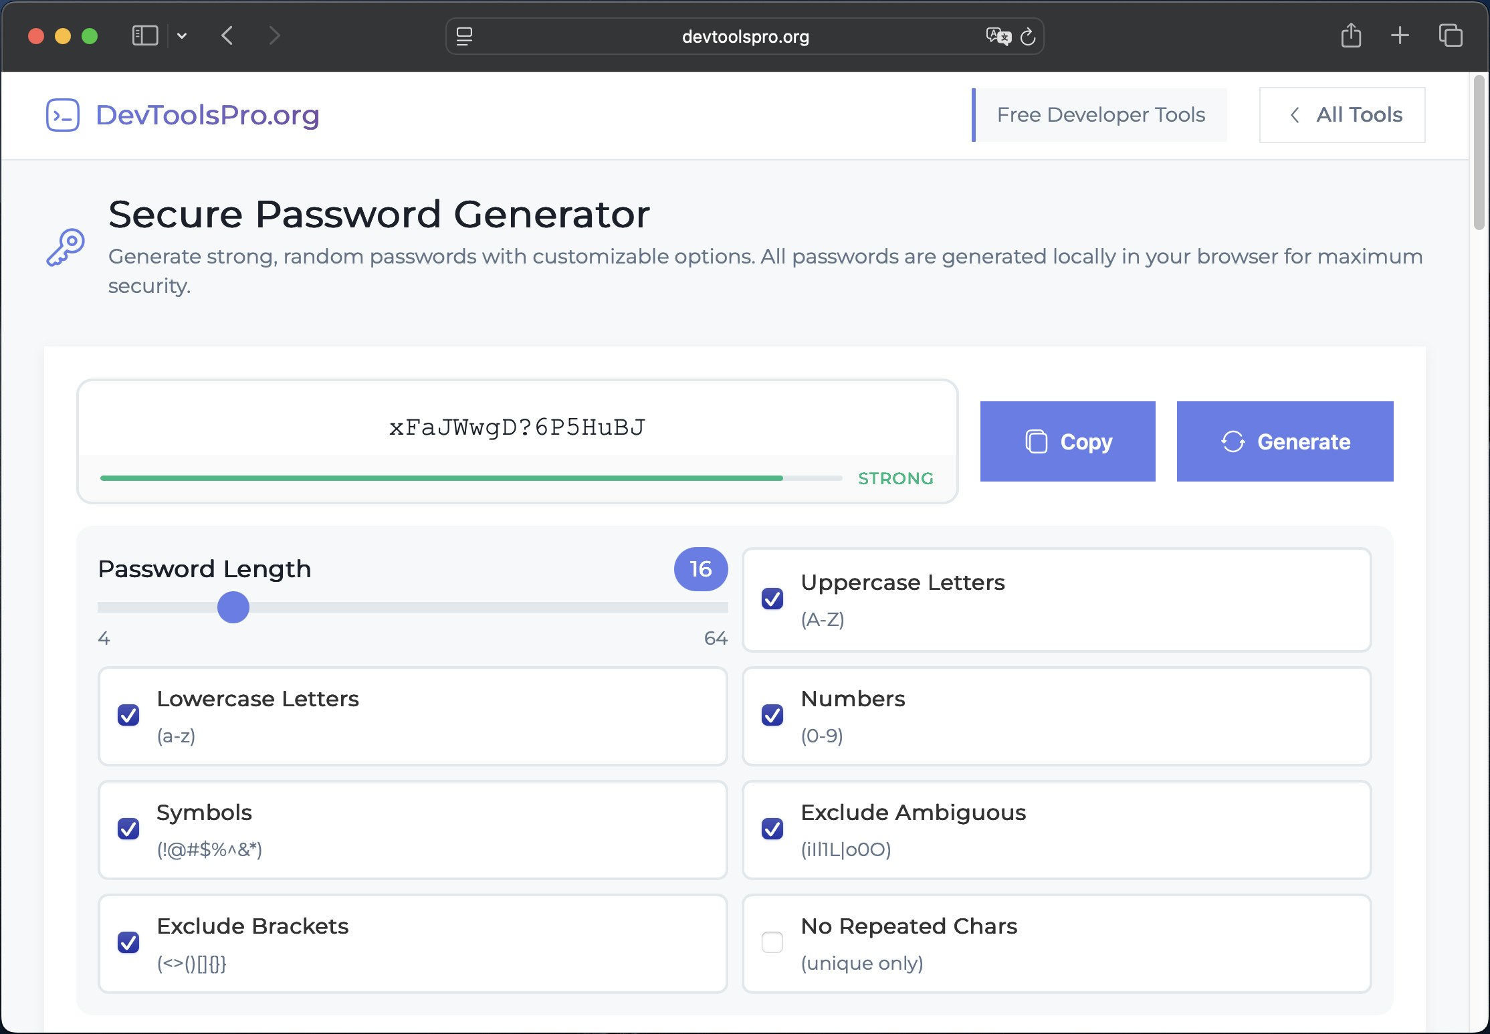Click the Safari sidebar toggle icon

tap(144, 35)
